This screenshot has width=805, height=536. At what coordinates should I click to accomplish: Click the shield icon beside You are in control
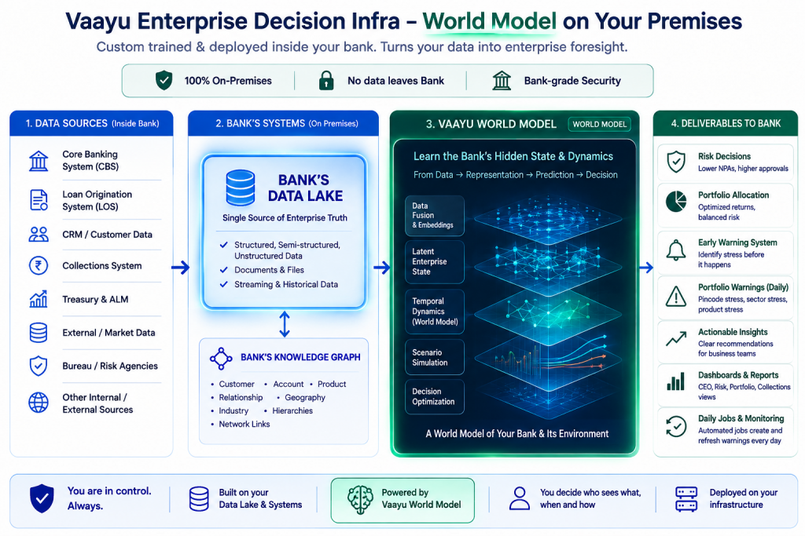42,498
